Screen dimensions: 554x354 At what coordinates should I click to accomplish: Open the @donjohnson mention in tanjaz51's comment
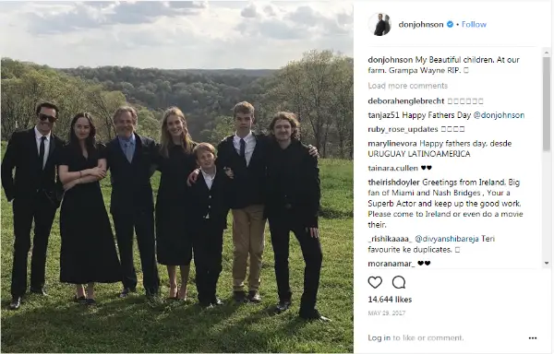tap(499, 115)
